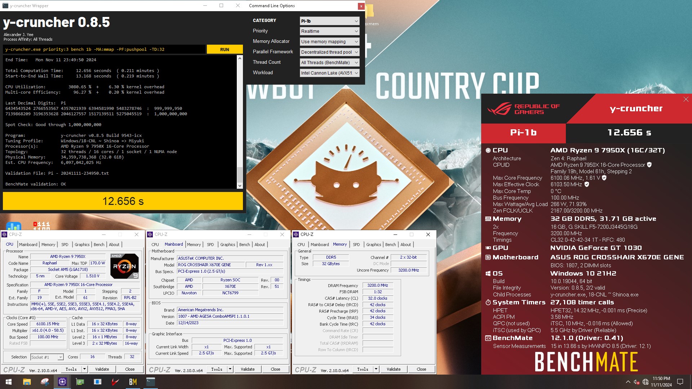Click the console output scrollbar up arrow

click(x=240, y=58)
